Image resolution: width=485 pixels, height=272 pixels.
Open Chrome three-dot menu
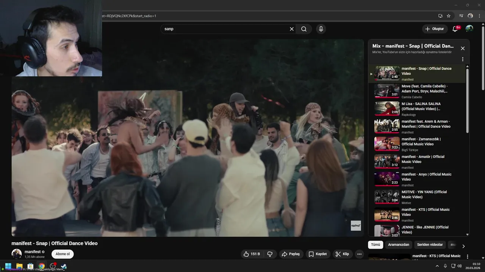click(x=479, y=16)
